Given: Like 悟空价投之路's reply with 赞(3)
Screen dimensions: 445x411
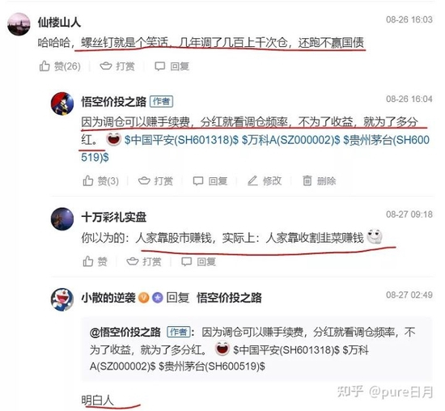Looking at the screenshot, I should [x=101, y=180].
